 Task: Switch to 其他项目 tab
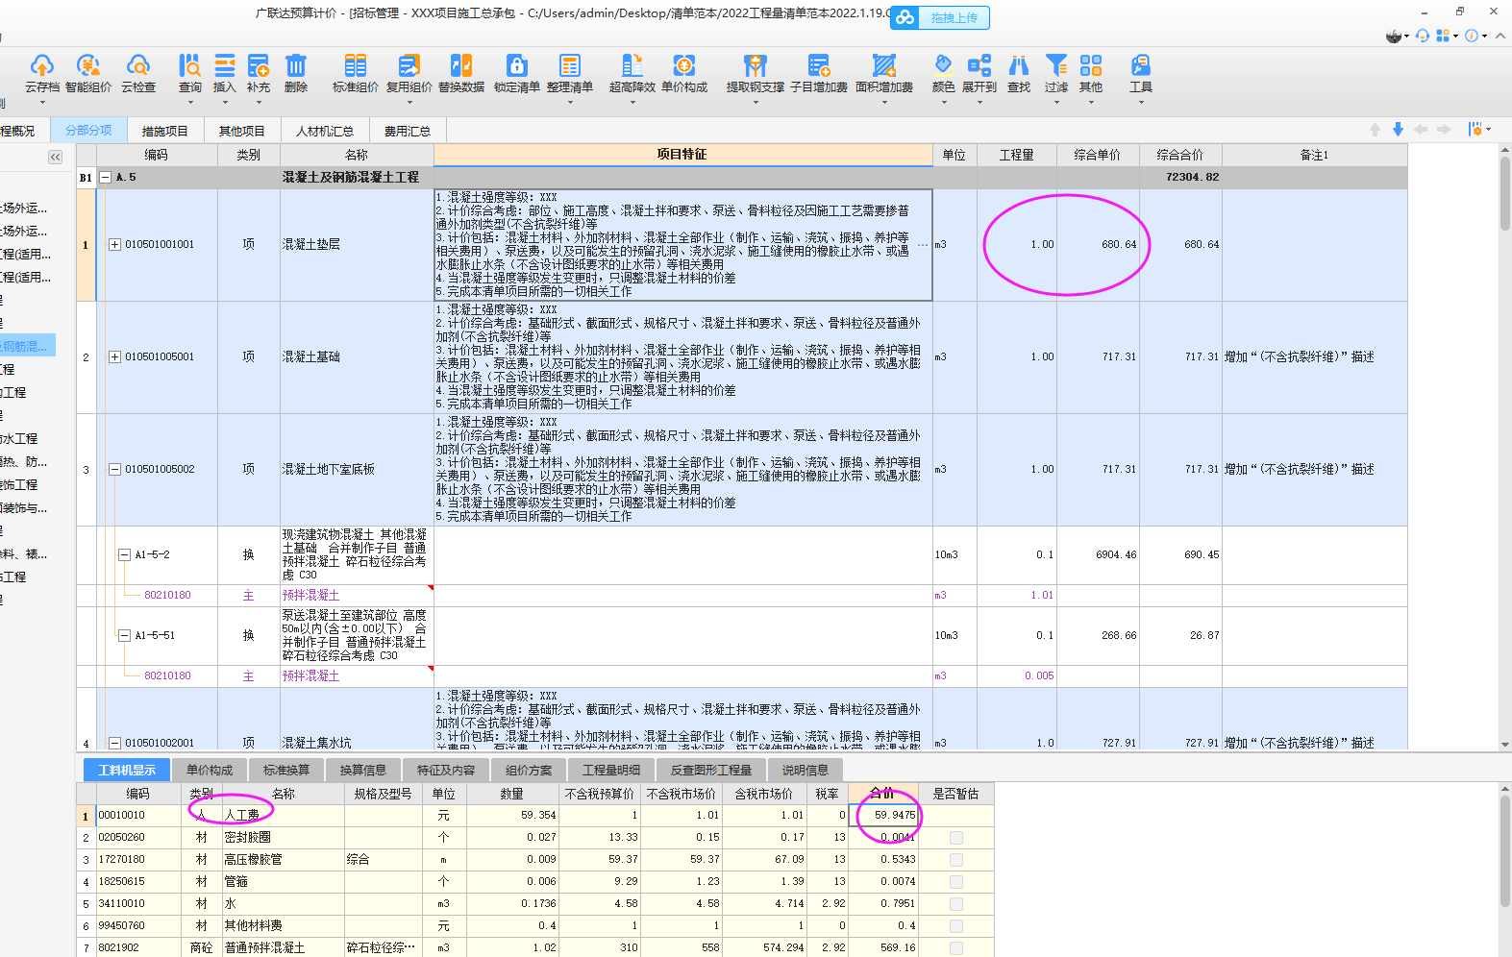tap(241, 131)
